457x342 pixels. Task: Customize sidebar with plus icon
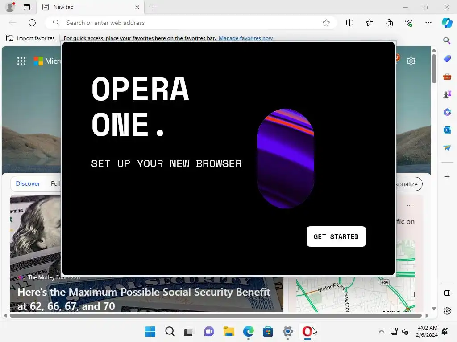pos(447,176)
